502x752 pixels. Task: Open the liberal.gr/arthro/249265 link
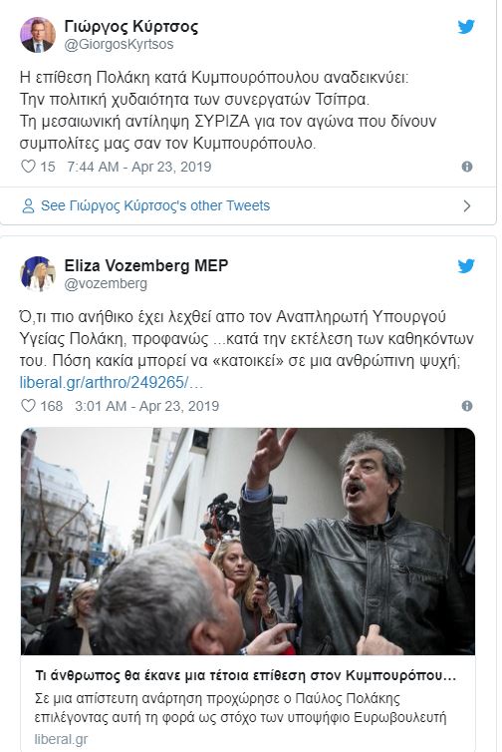[112, 383]
